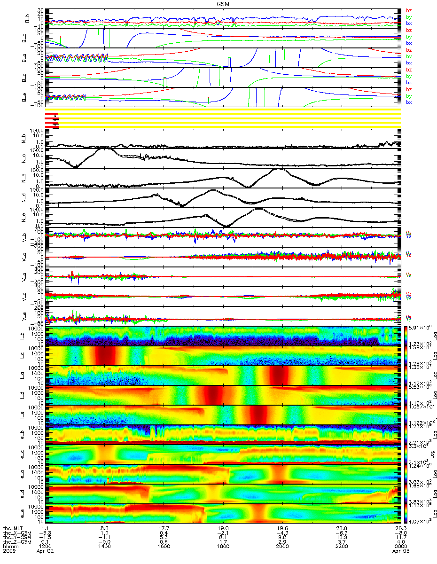437x564 pixels.
Task: Click inside the V_b velocity plot panel
Action: coord(223,237)
